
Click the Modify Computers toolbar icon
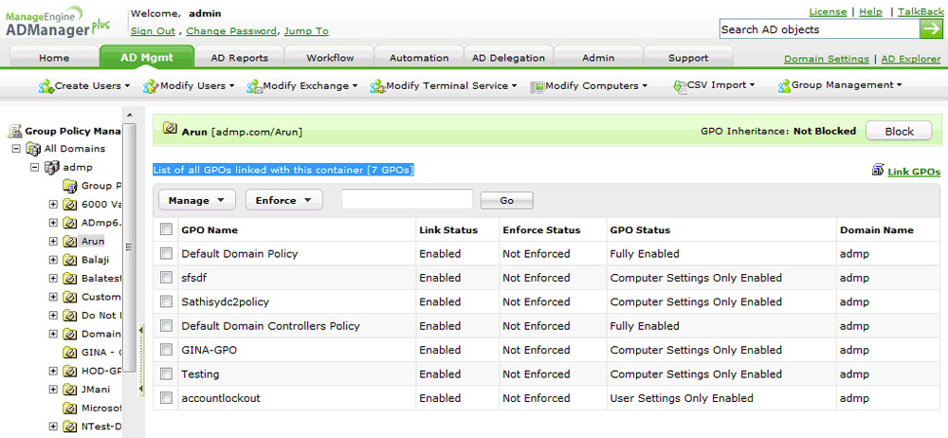538,86
